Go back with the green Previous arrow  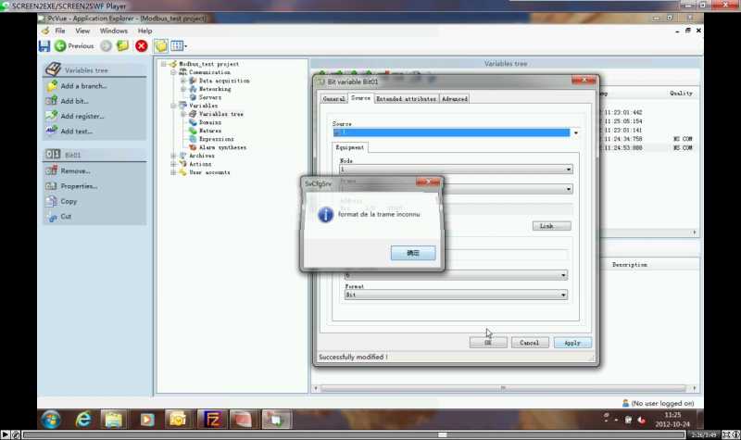pyautogui.click(x=74, y=45)
